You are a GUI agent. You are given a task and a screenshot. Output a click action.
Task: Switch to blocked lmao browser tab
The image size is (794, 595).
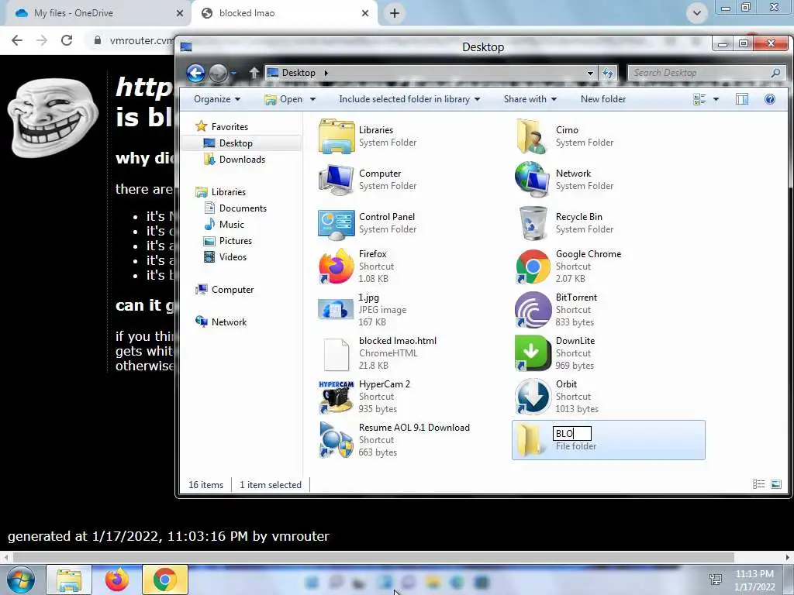coord(284,13)
